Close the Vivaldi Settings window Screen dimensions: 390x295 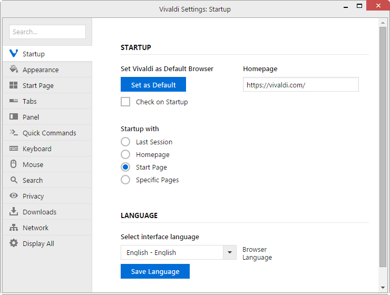(378, 5)
